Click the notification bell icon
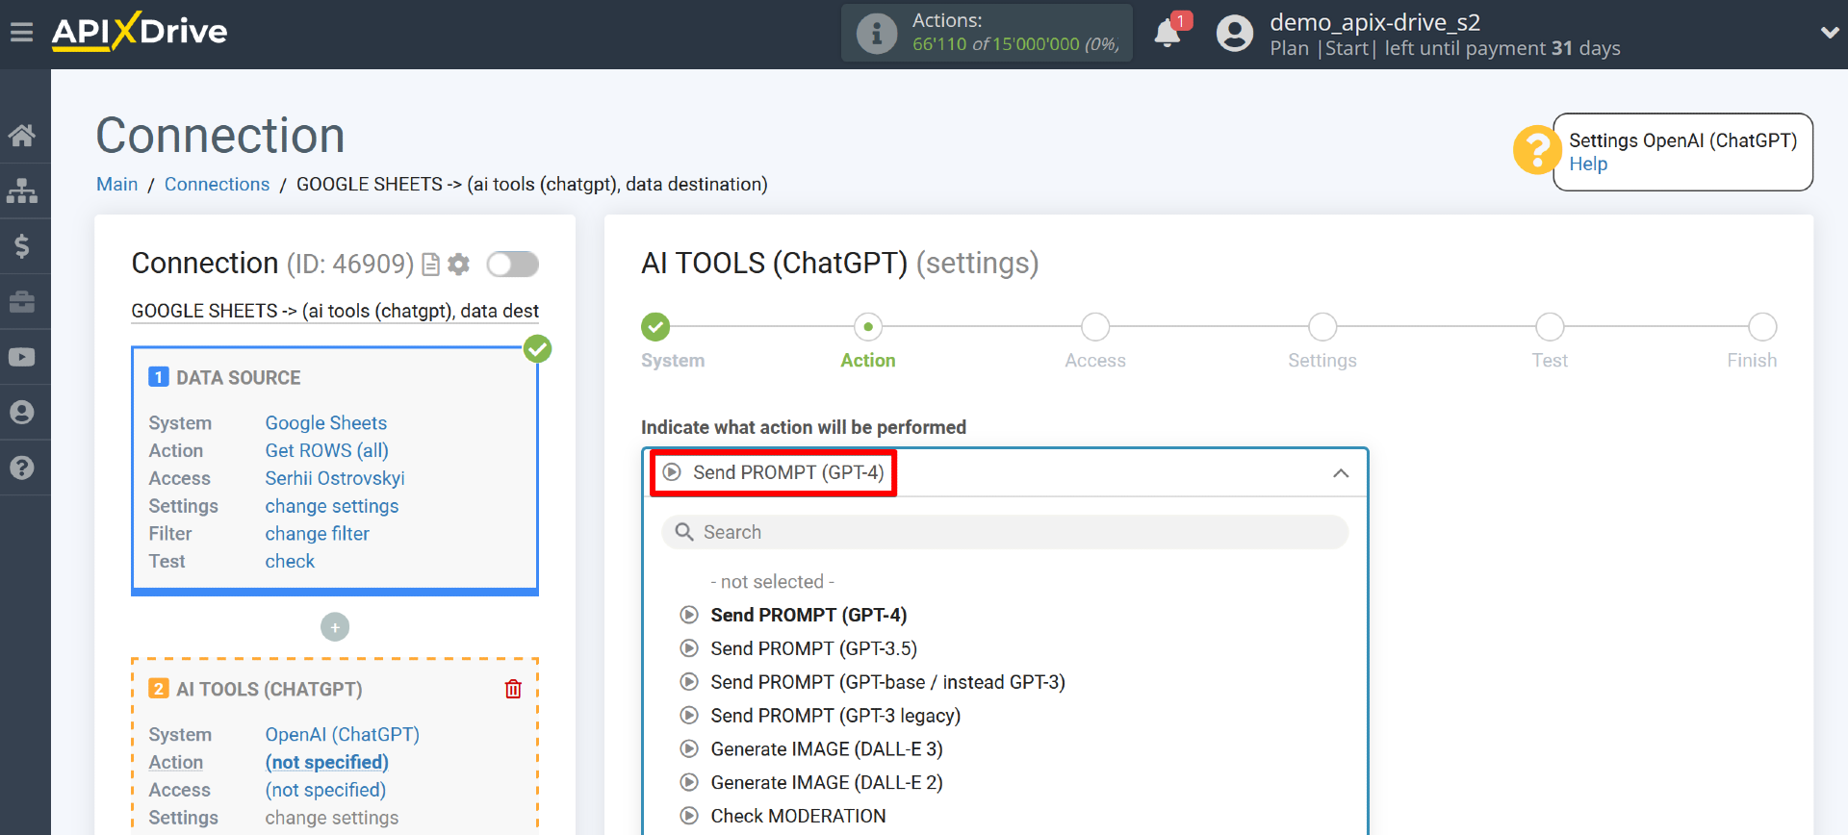This screenshot has width=1848, height=835. 1168,34
